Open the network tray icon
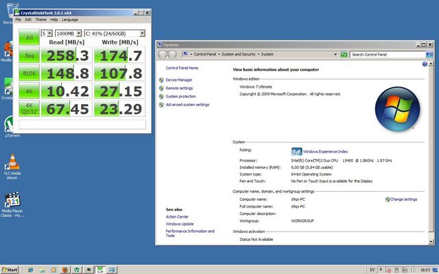Viewport: 439px width, 274px height. pos(405,270)
